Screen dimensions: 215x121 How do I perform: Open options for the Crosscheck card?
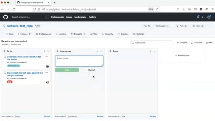point(47,73)
